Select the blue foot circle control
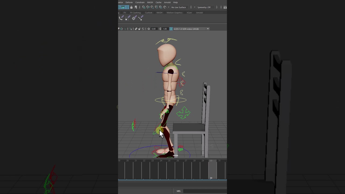345x194 pixels. (160, 152)
